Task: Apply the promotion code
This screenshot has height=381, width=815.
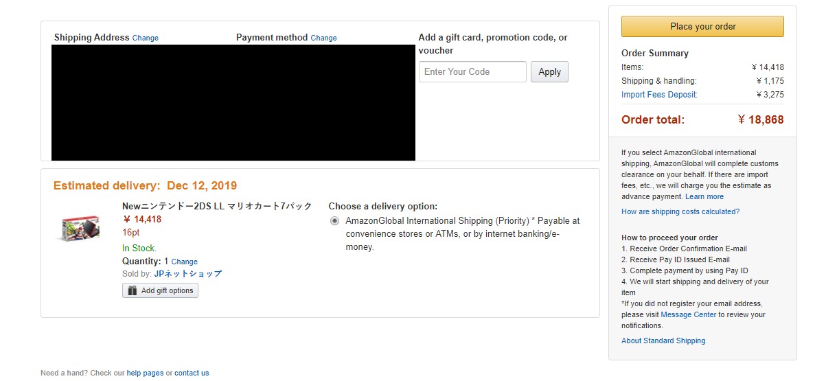Action: [x=549, y=71]
